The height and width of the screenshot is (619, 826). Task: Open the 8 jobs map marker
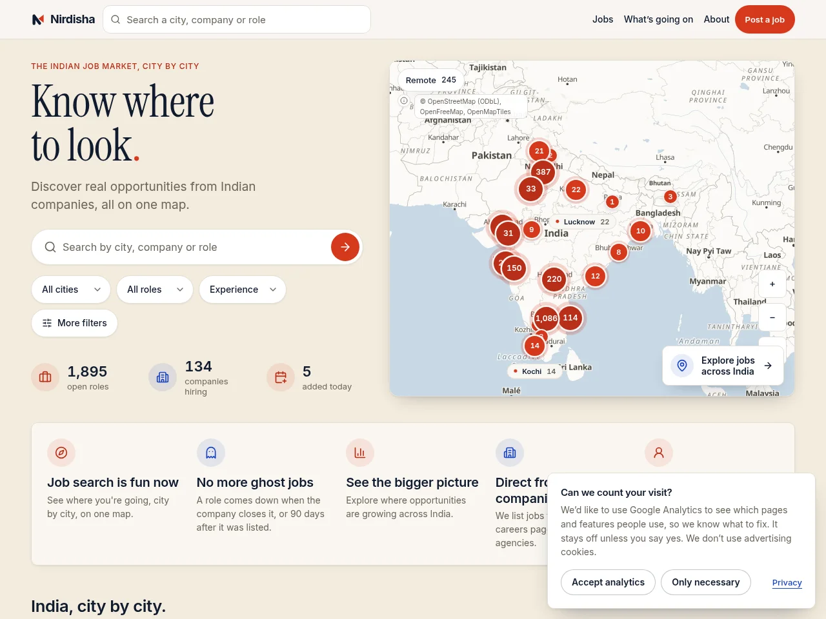click(x=619, y=252)
